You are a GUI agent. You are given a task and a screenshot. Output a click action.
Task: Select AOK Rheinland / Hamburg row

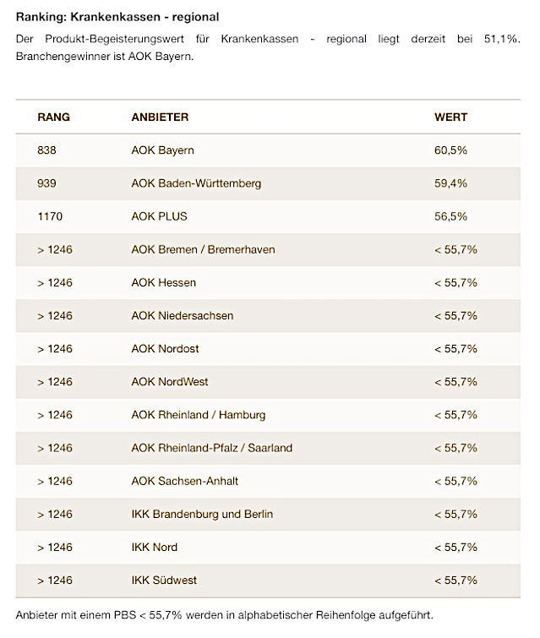pyautogui.click(x=198, y=415)
